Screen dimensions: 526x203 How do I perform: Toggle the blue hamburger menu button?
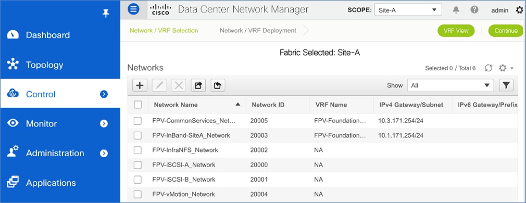point(133,9)
